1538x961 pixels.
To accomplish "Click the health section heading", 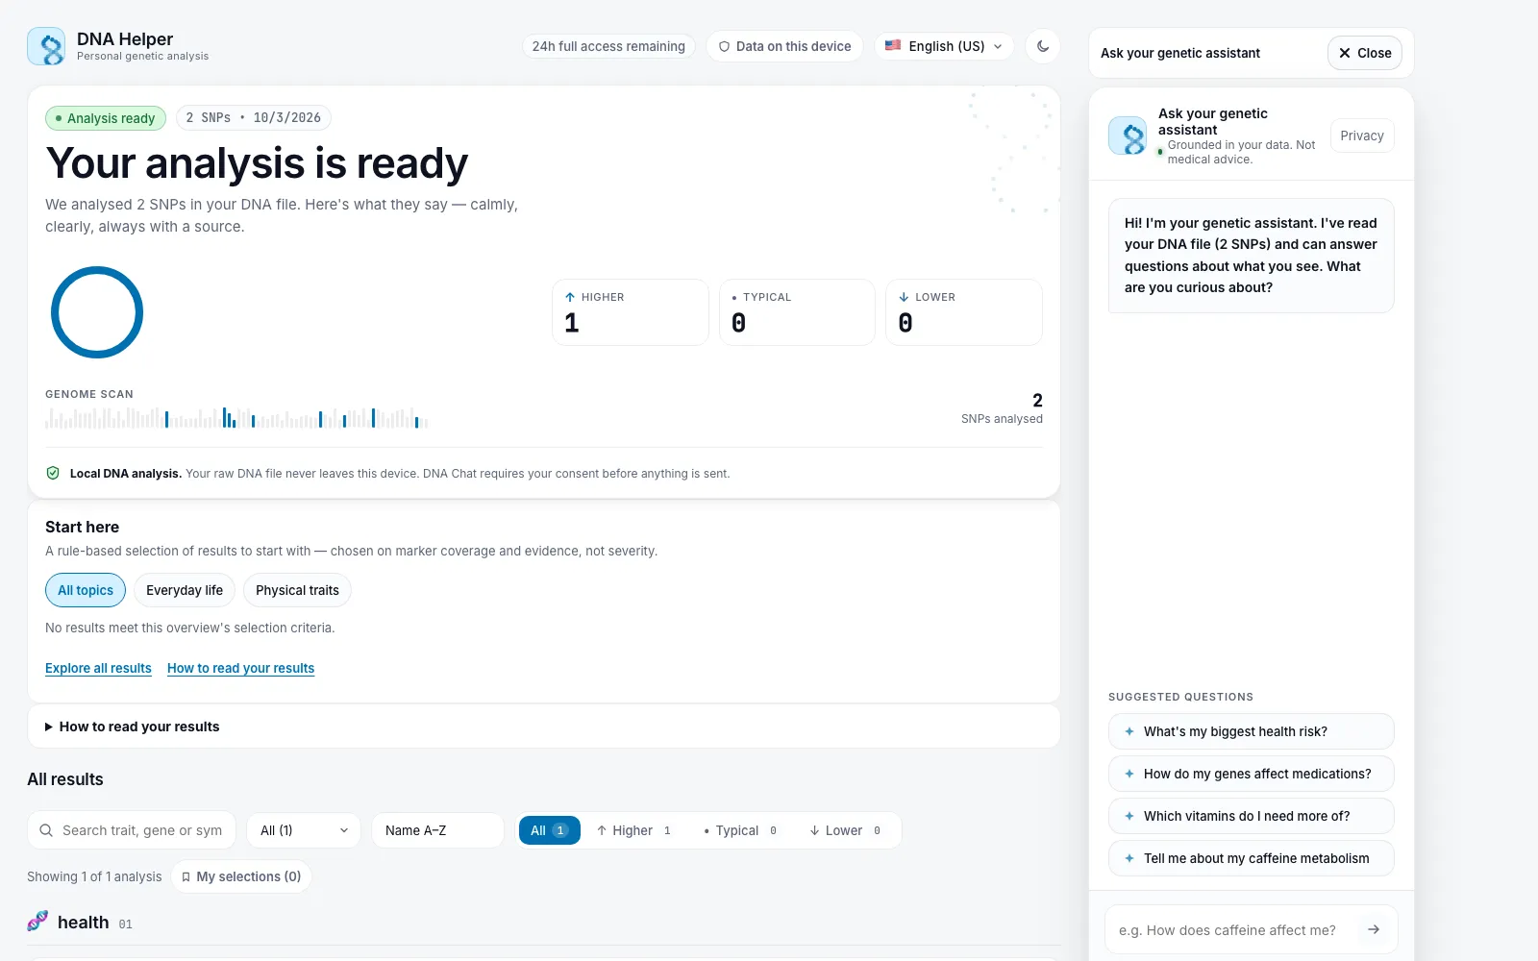I will (x=84, y=922).
